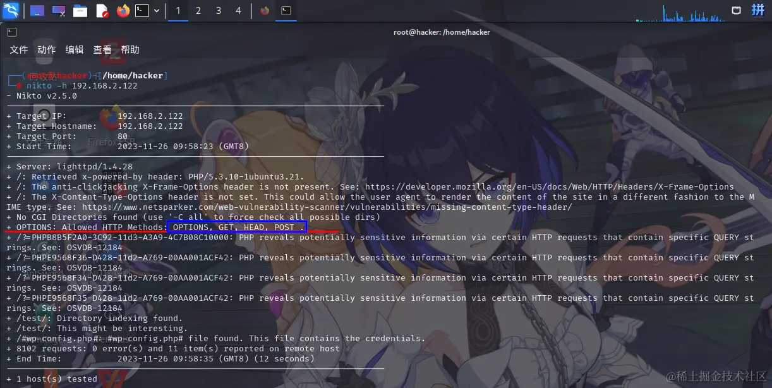Open the Kali applications menu

[11, 10]
